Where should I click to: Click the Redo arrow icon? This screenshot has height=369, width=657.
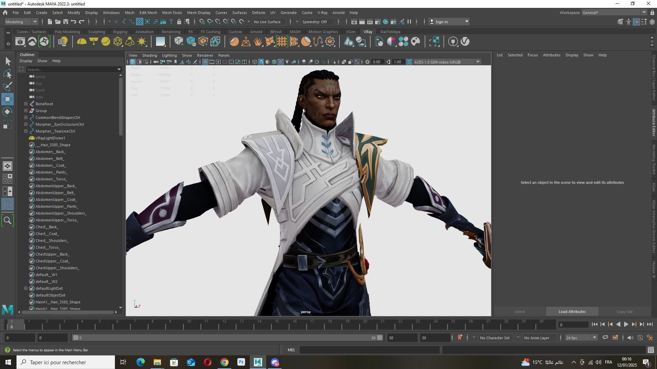(81, 22)
